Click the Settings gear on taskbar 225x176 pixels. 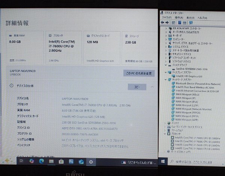(x=91, y=162)
